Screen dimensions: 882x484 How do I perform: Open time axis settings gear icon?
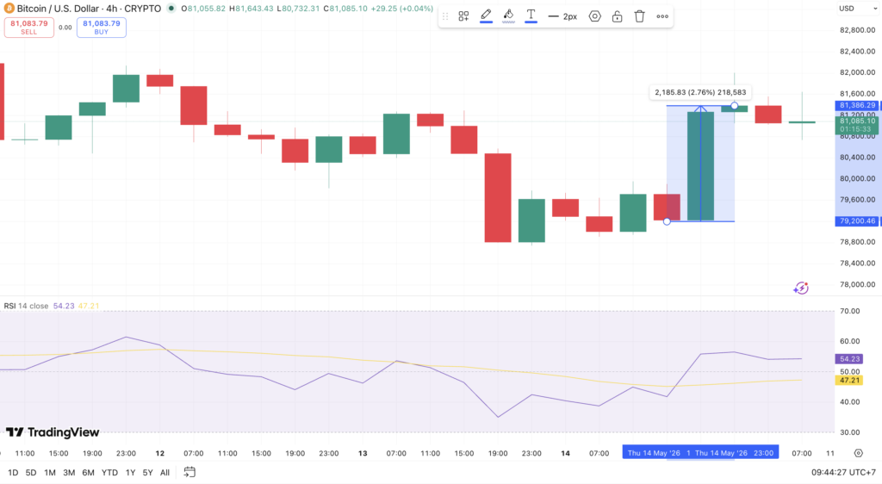(859, 453)
